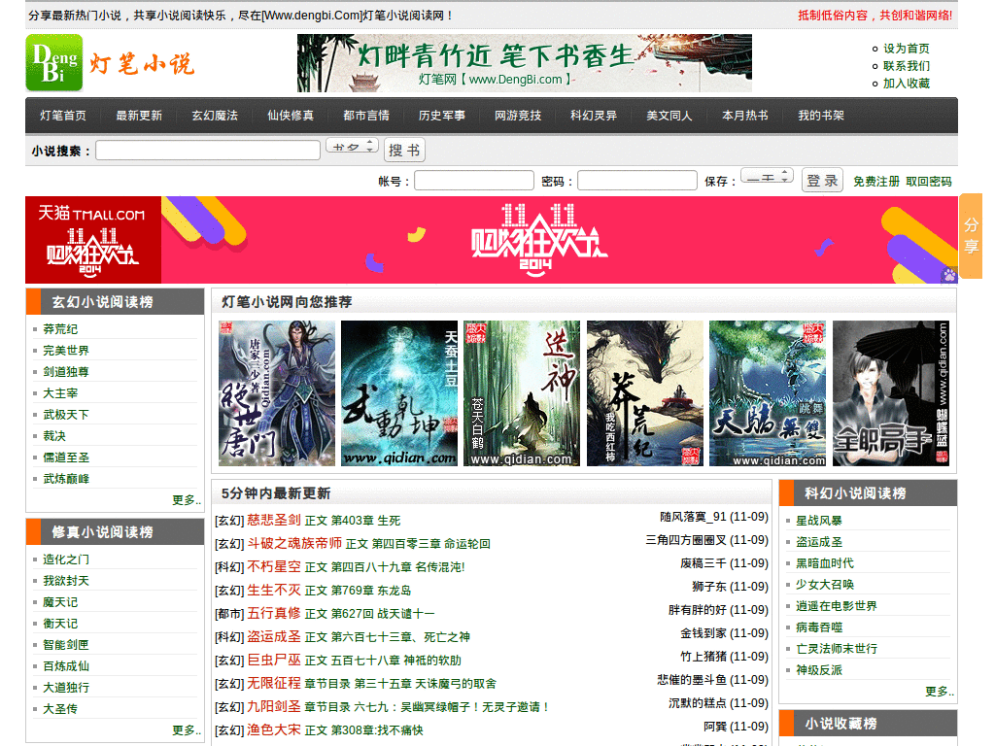Image resolution: width=995 pixels, height=746 pixels.
Task: Open 神级反派 in 科幻 ranking
Action: [819, 670]
